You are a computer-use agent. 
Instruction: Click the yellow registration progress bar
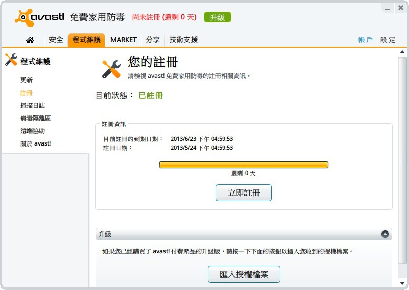[243, 165]
